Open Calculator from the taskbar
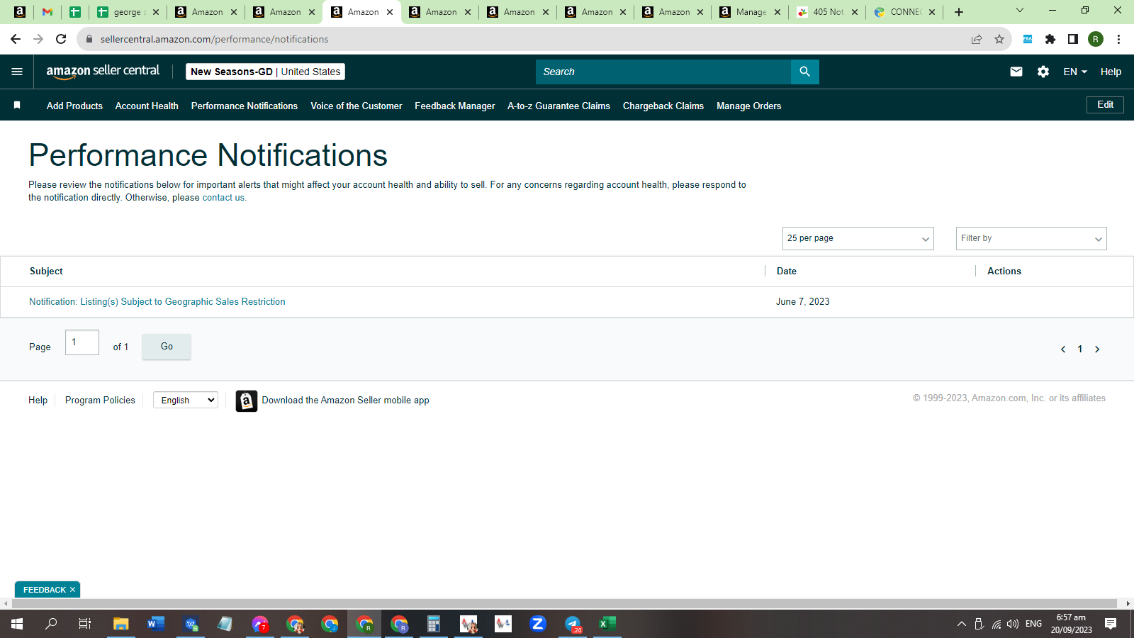 click(x=434, y=624)
